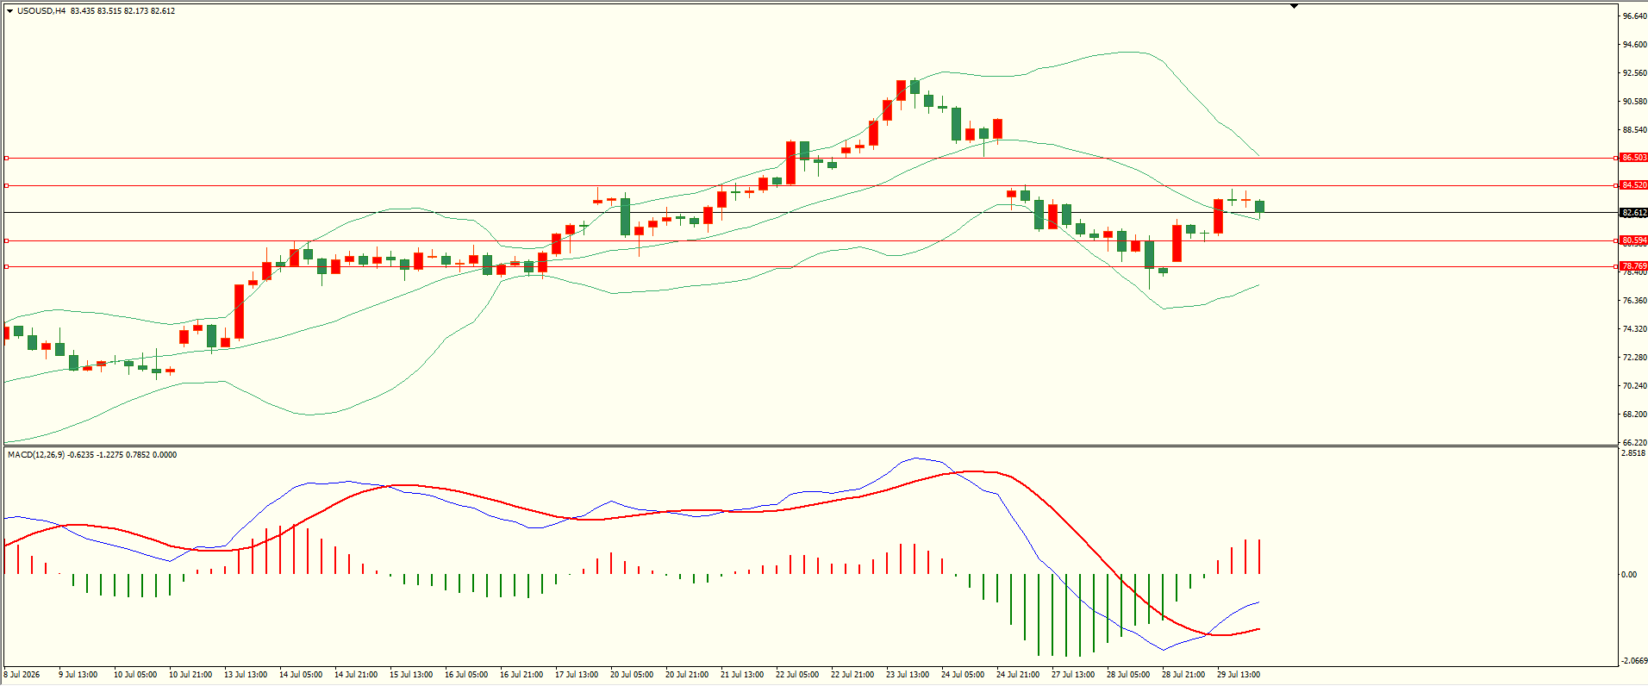The height and width of the screenshot is (686, 1648).
Task: Click the 29 Jul 13:00 time axis label
Action: tap(1239, 675)
